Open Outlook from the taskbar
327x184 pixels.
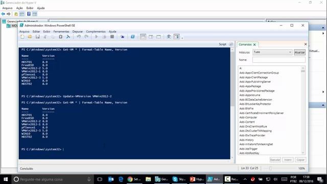pyautogui.click(x=111, y=179)
